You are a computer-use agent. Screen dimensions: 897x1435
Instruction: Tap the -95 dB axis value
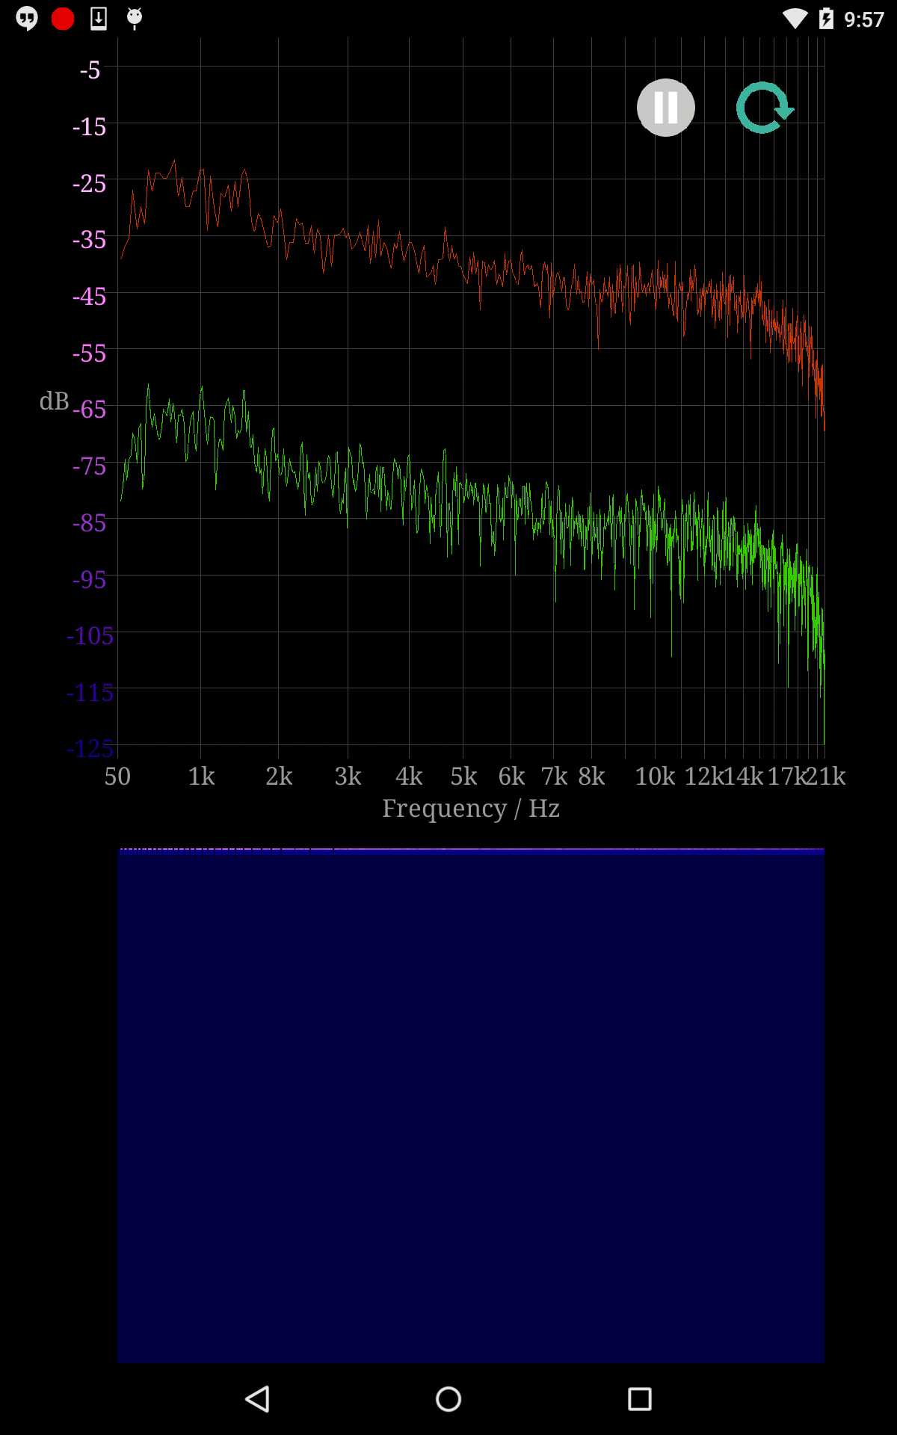pyautogui.click(x=89, y=580)
